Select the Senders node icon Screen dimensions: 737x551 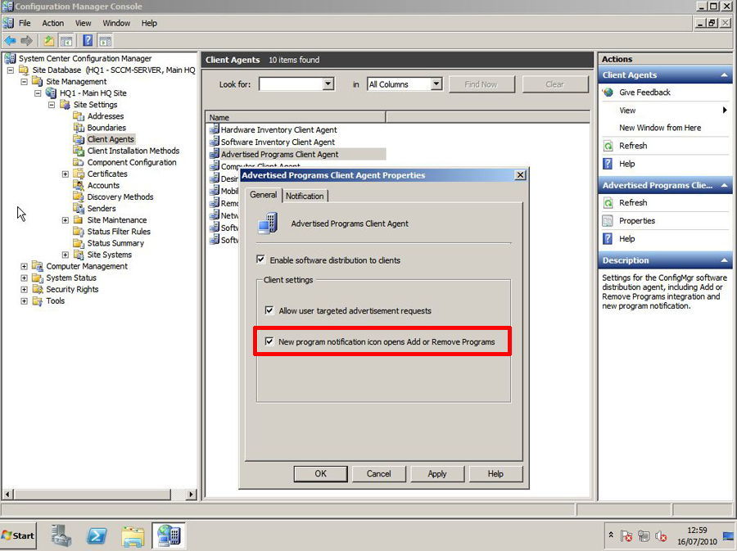(x=79, y=208)
